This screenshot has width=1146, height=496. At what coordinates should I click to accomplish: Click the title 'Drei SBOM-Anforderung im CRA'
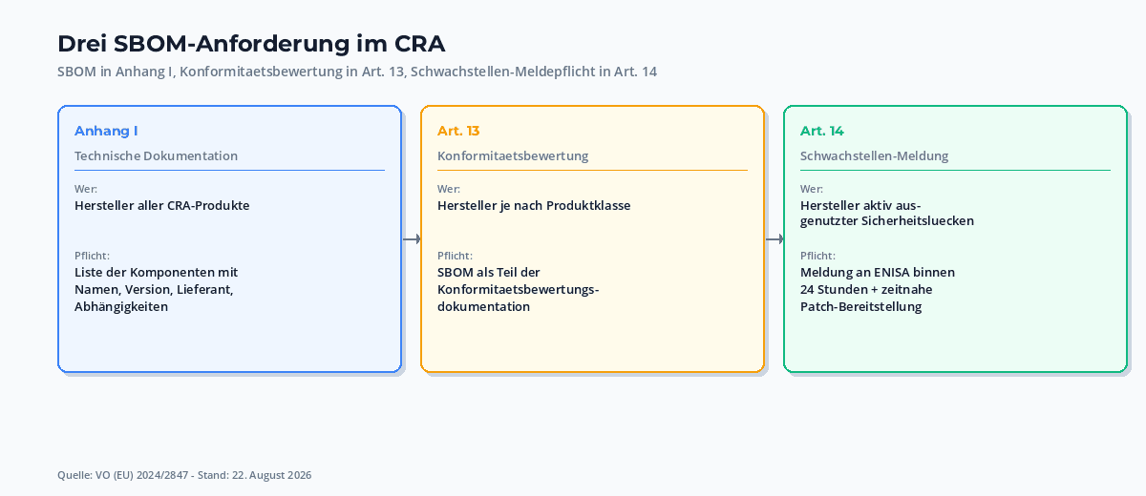pyautogui.click(x=251, y=44)
